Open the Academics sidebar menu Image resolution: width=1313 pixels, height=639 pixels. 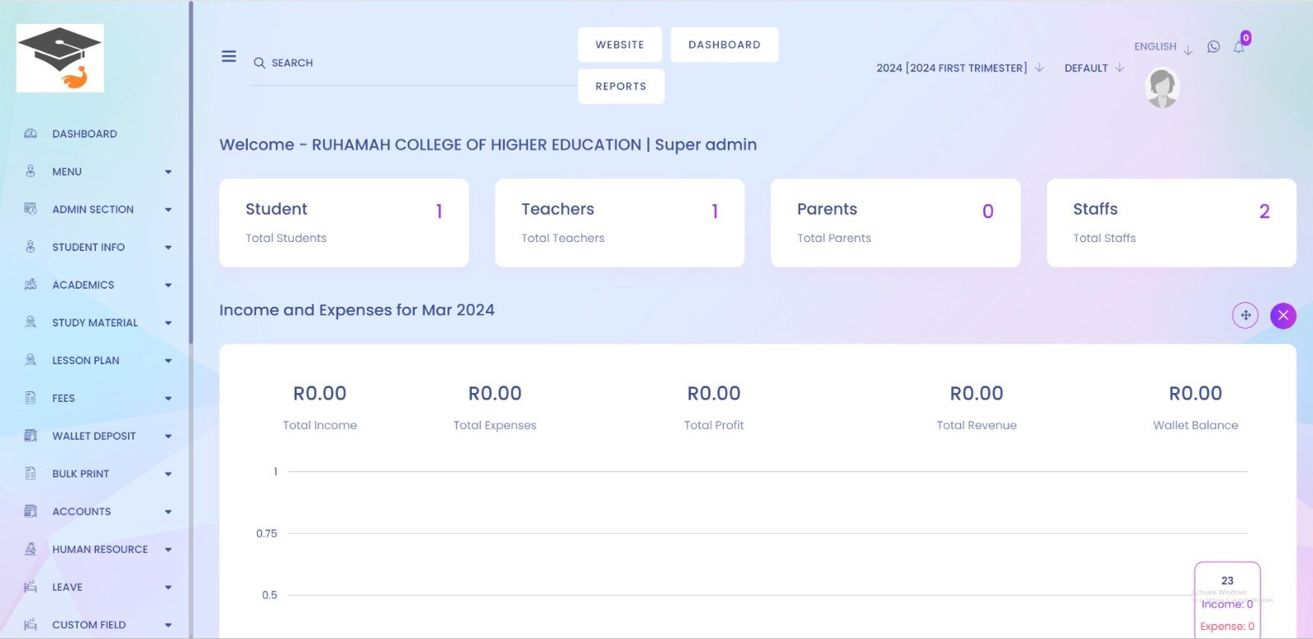[84, 285]
